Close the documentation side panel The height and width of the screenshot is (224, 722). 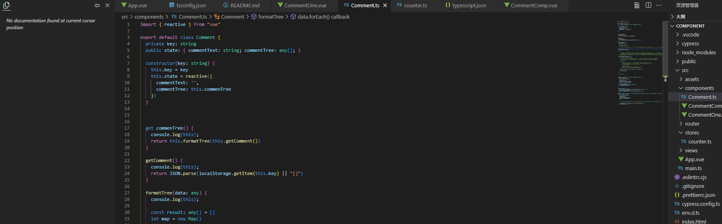[107, 5]
